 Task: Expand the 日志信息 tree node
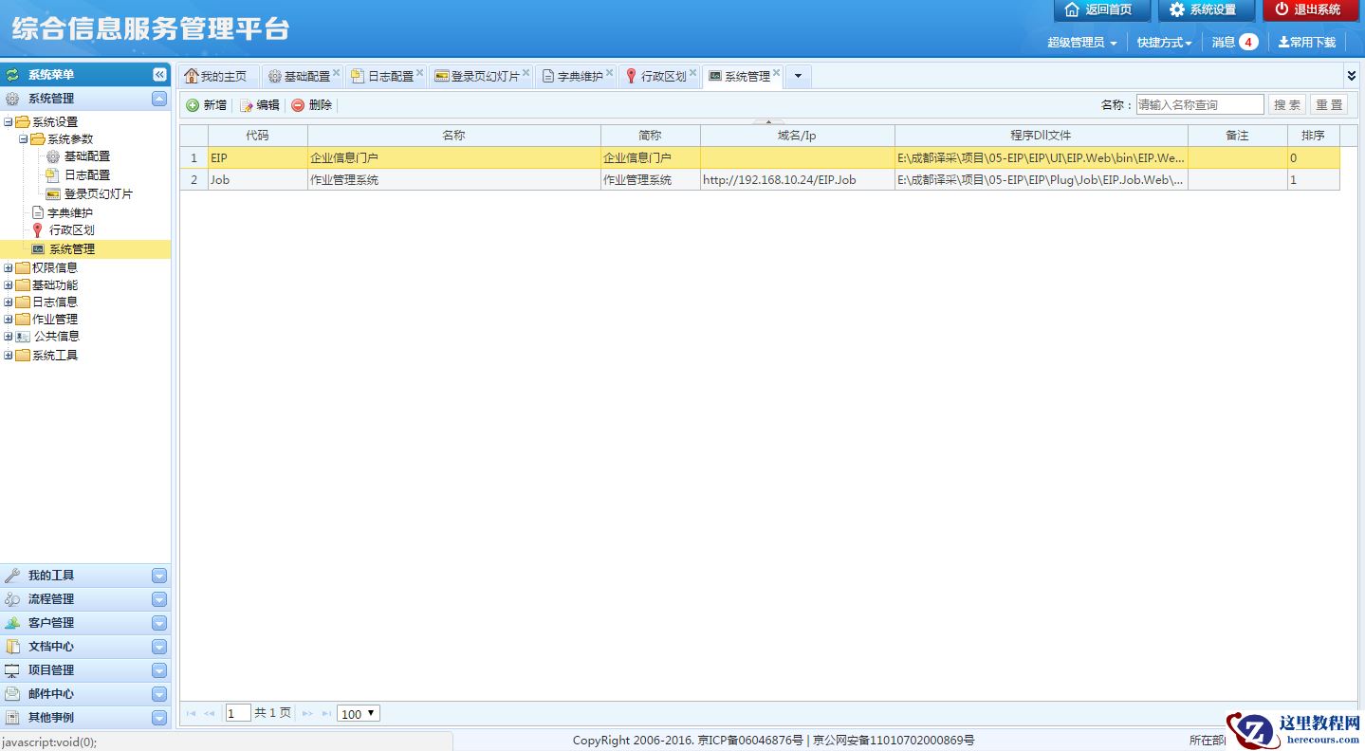pos(9,302)
